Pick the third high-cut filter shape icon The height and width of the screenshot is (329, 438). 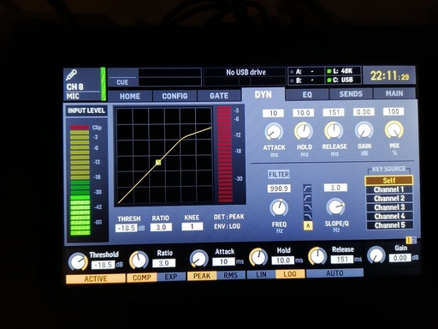[307, 207]
